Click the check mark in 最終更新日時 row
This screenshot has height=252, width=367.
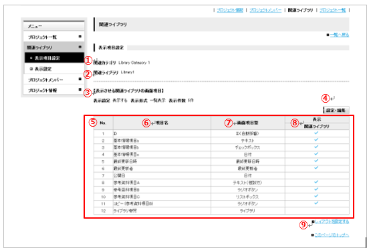tap(316, 161)
